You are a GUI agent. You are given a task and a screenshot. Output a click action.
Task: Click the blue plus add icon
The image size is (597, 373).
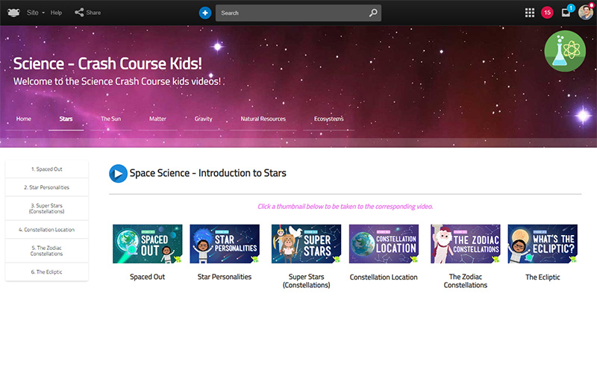pos(205,13)
